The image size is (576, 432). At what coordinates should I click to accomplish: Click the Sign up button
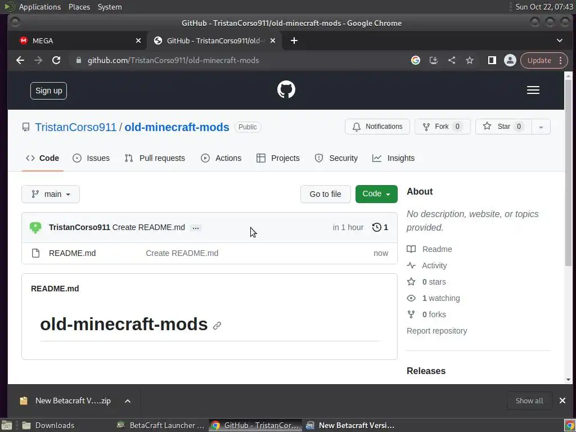pyautogui.click(x=48, y=91)
